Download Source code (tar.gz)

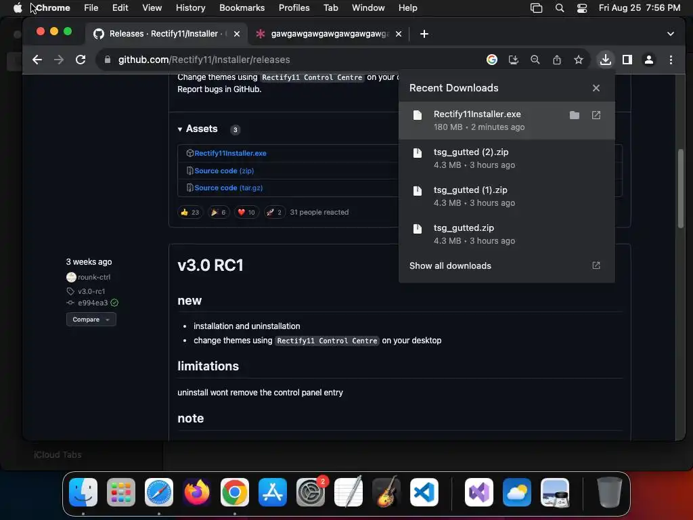(229, 188)
